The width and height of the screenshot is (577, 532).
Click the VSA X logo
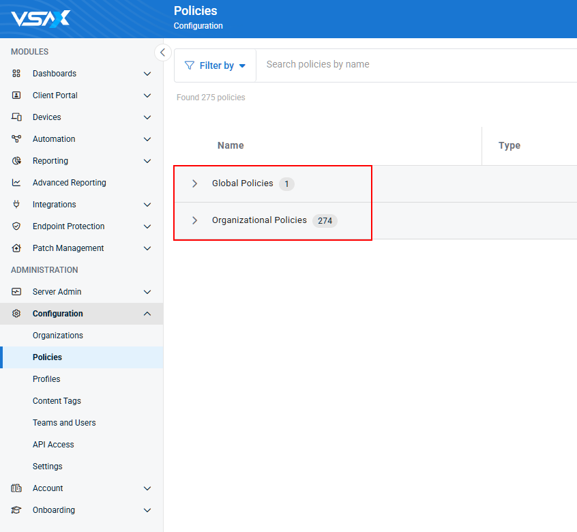pyautogui.click(x=40, y=19)
